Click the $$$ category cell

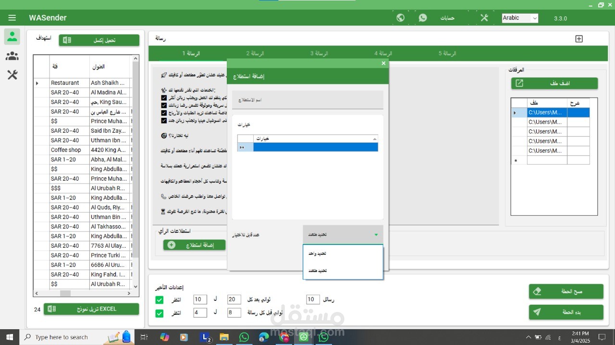tap(69, 188)
